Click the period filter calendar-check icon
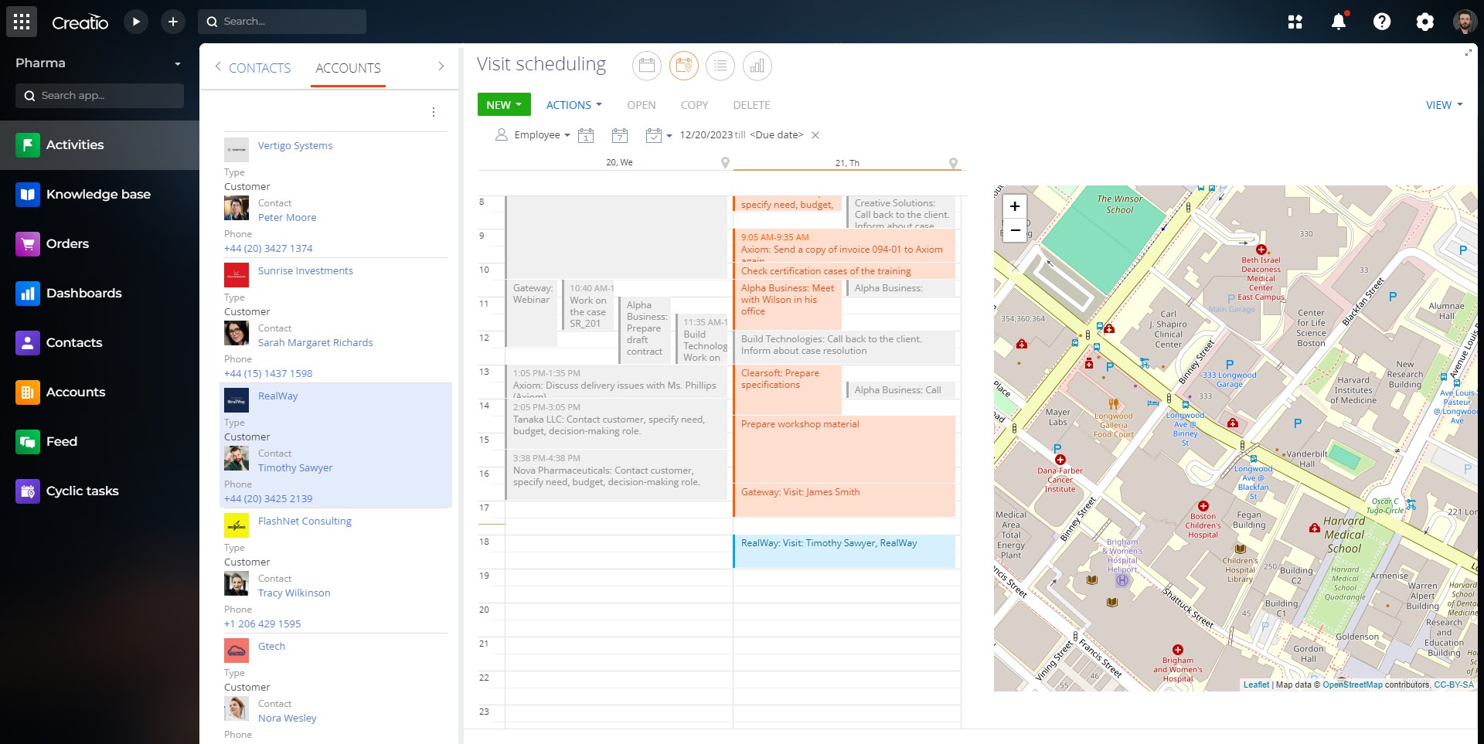 [x=654, y=135]
